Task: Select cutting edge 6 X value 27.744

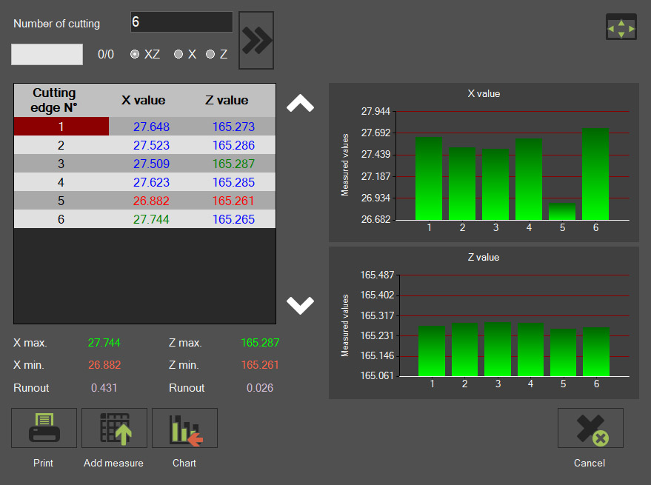Action: coord(151,219)
